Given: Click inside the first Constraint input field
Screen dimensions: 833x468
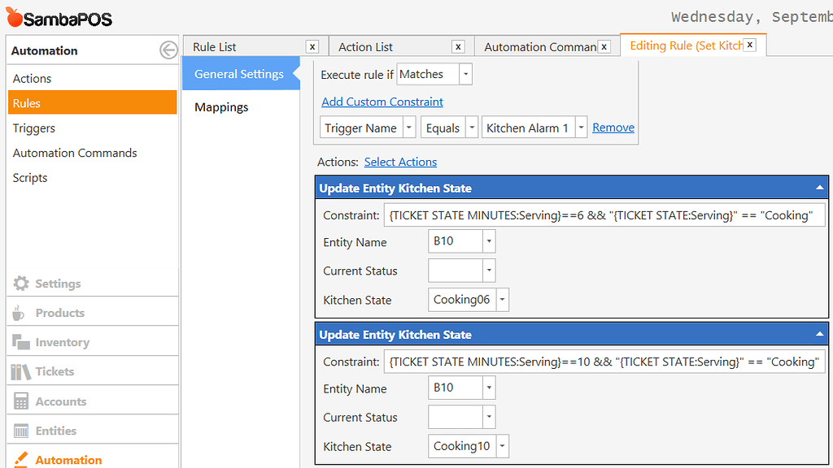Looking at the screenshot, I should tap(602, 214).
